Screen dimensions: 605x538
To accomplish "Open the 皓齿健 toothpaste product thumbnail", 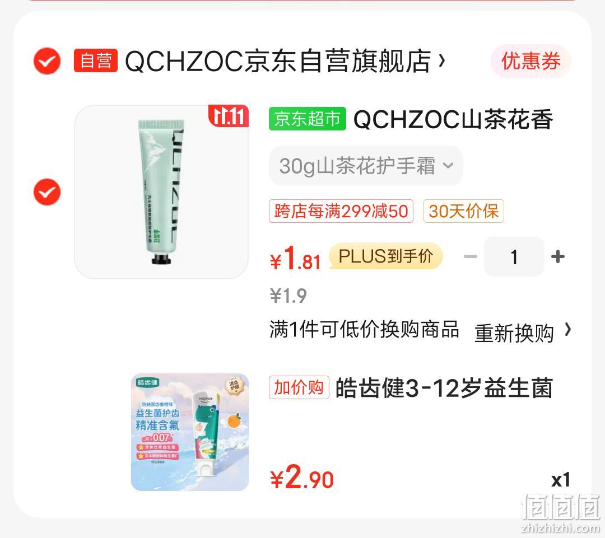I will pos(190,432).
